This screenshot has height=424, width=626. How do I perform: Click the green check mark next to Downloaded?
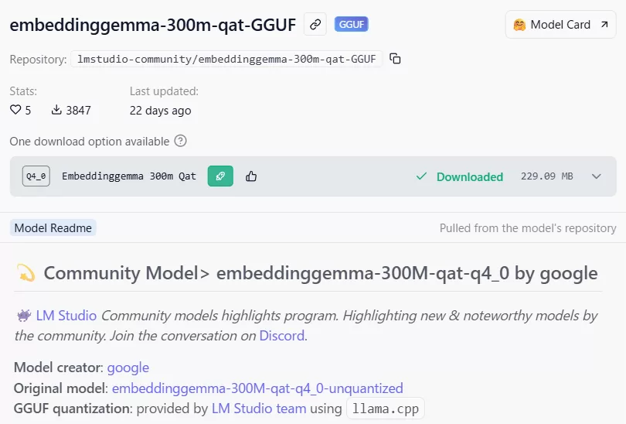click(422, 176)
